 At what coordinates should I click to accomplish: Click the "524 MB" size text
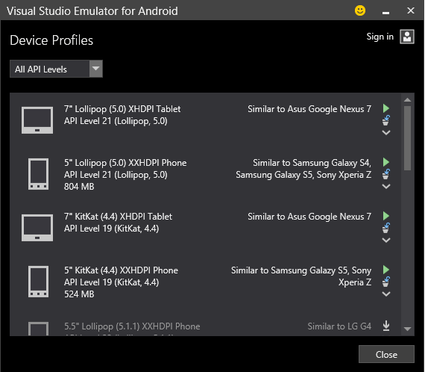pos(79,294)
